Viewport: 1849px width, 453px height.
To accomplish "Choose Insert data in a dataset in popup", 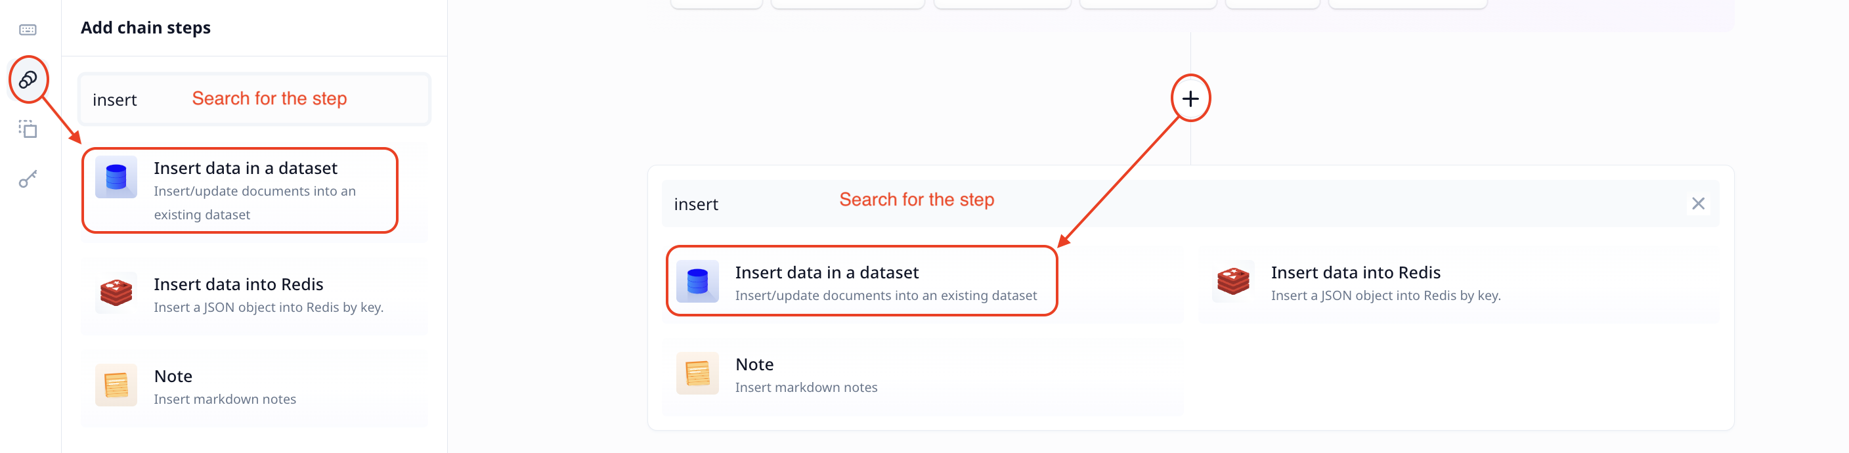I will pos(923,284).
